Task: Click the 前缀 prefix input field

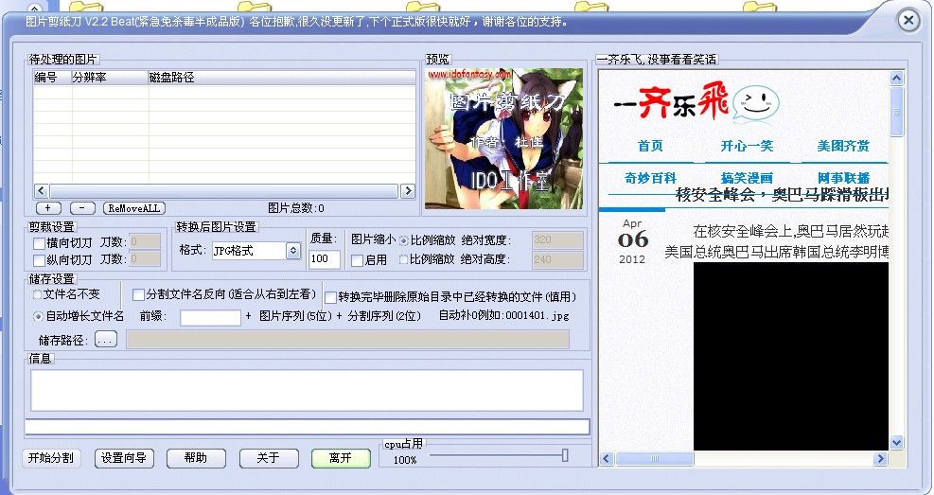Action: [x=210, y=317]
